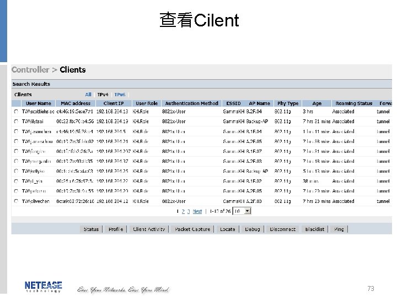Select radio button for TW\olivechen client

(x=16, y=201)
